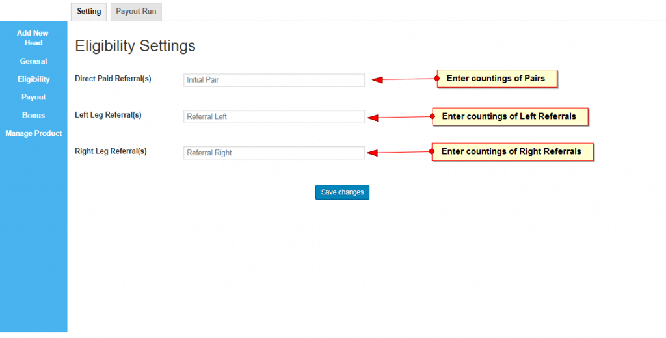666x338 pixels.
Task: Focus the Initial Pair input field
Action: (x=274, y=80)
